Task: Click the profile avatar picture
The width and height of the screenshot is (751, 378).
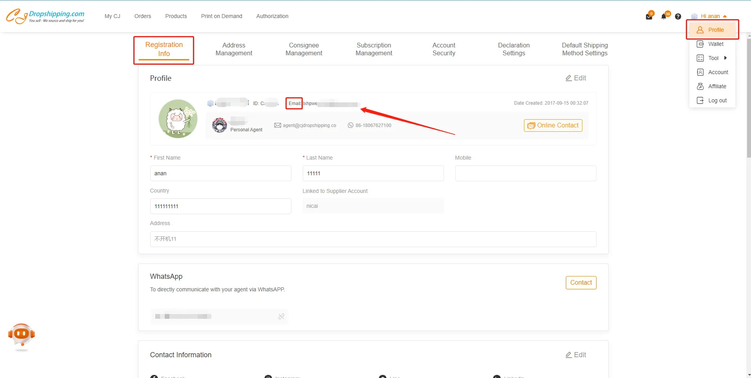Action: click(x=178, y=119)
